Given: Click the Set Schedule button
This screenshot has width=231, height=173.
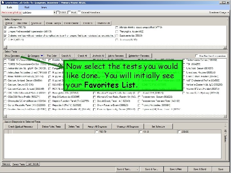Looking at the screenshot, I should (x=158, y=127).
